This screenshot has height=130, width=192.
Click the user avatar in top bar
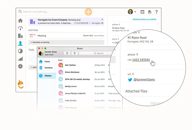coord(130,12)
